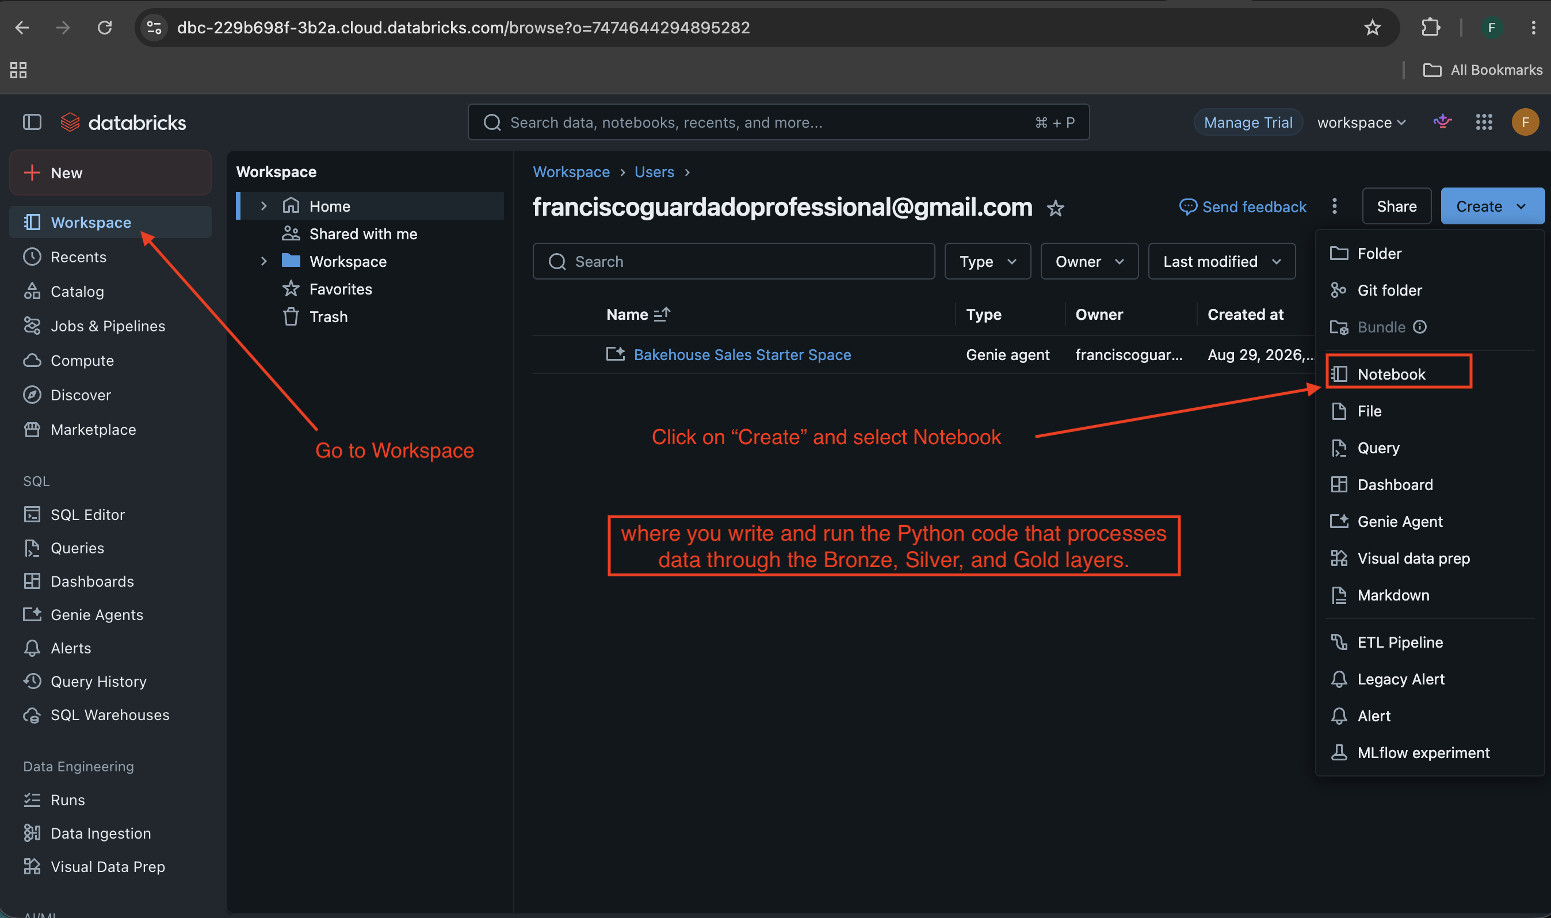Open the kebab menu next to Share
The width and height of the screenshot is (1551, 918).
1335,206
